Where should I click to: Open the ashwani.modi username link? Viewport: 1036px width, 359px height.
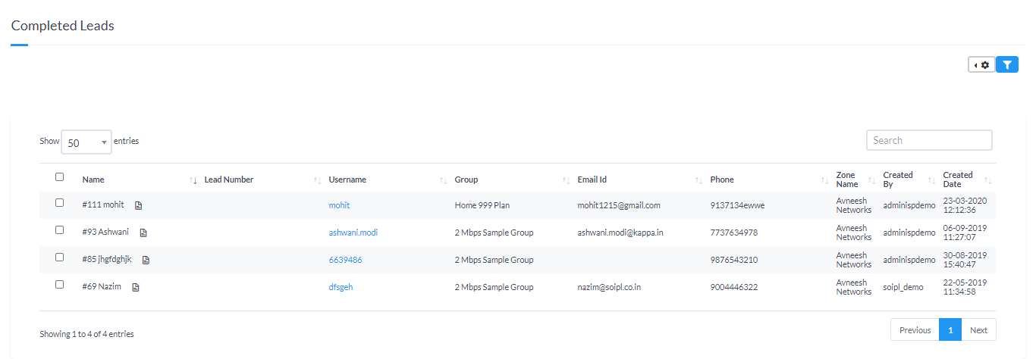coord(353,233)
